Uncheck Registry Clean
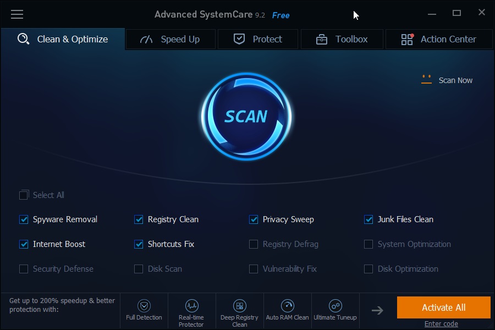Viewport: 495px width, 330px height. tap(139, 219)
